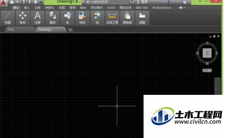Open the 剪贴板 (Clipboard) panel

pyautogui.click(x=127, y=18)
